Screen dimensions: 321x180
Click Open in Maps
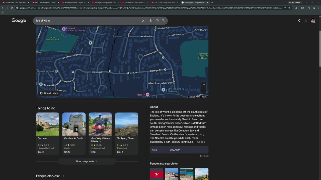pos(49,93)
